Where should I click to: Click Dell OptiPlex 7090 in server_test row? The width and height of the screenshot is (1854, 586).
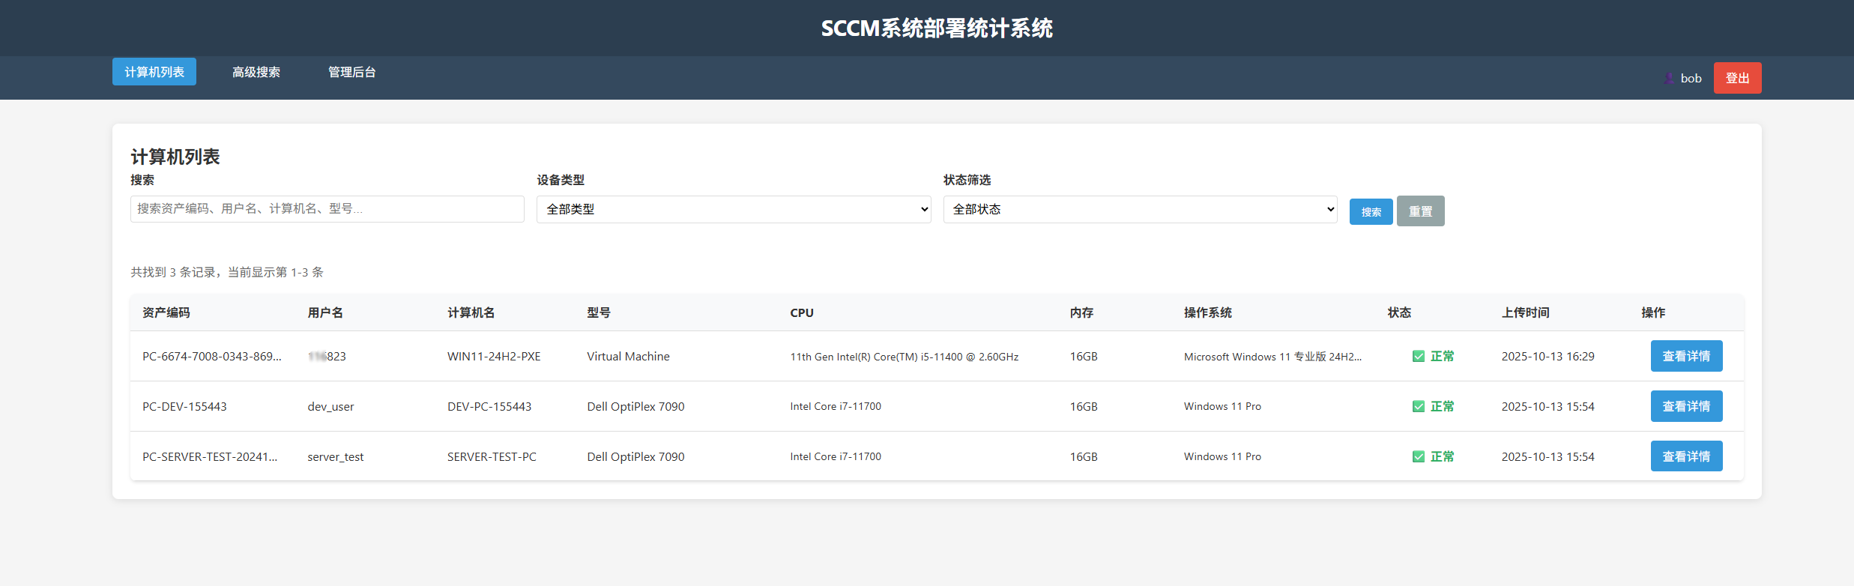point(635,457)
